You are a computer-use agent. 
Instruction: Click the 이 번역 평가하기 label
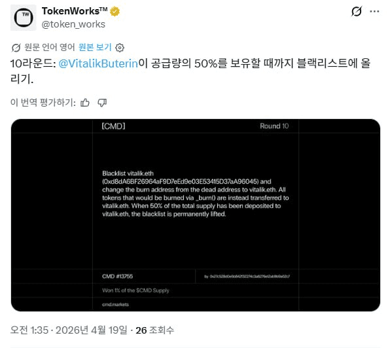point(43,103)
